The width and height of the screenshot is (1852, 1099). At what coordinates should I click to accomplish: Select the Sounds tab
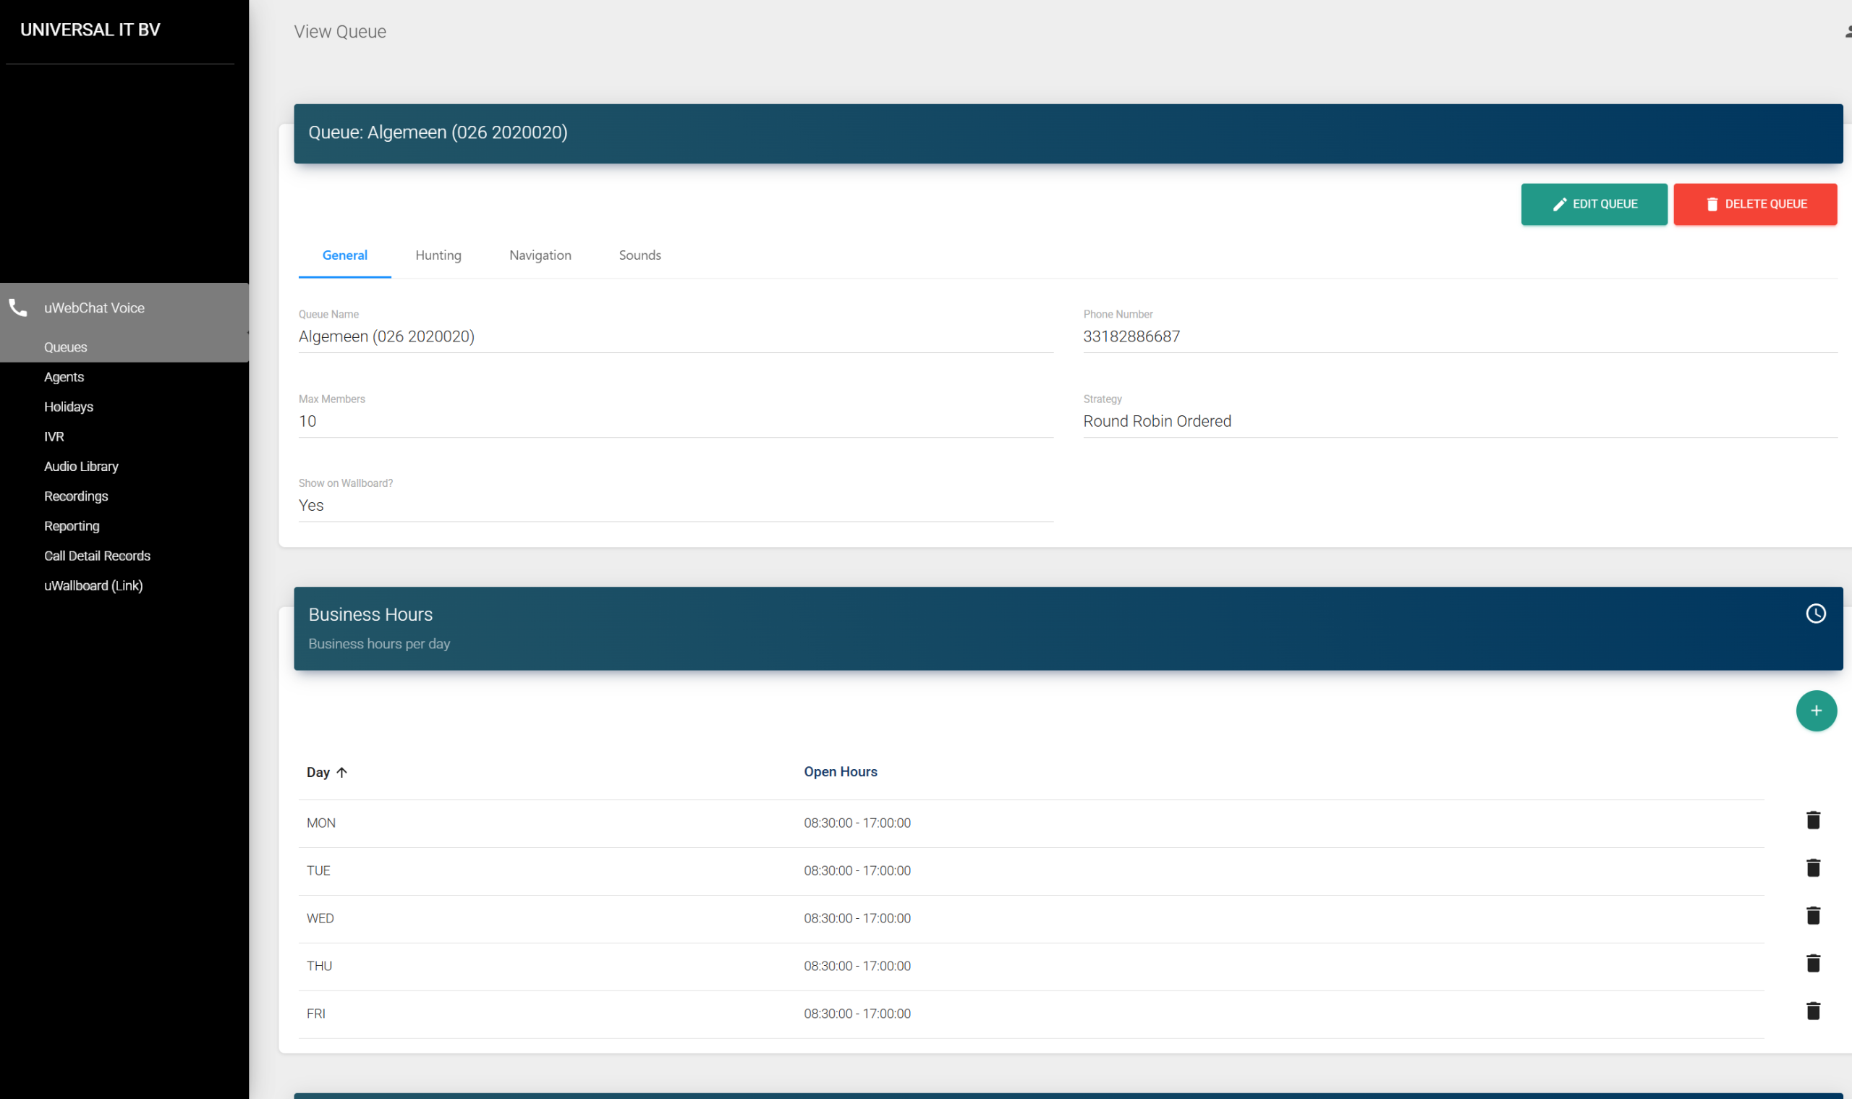pyautogui.click(x=639, y=255)
